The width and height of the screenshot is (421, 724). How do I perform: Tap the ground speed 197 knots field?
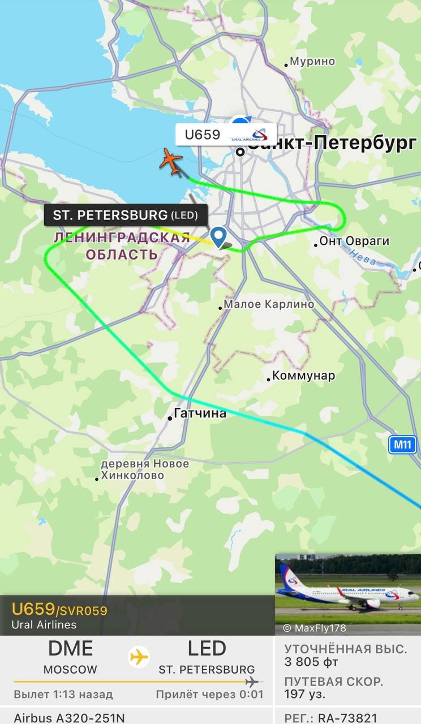[347, 687]
